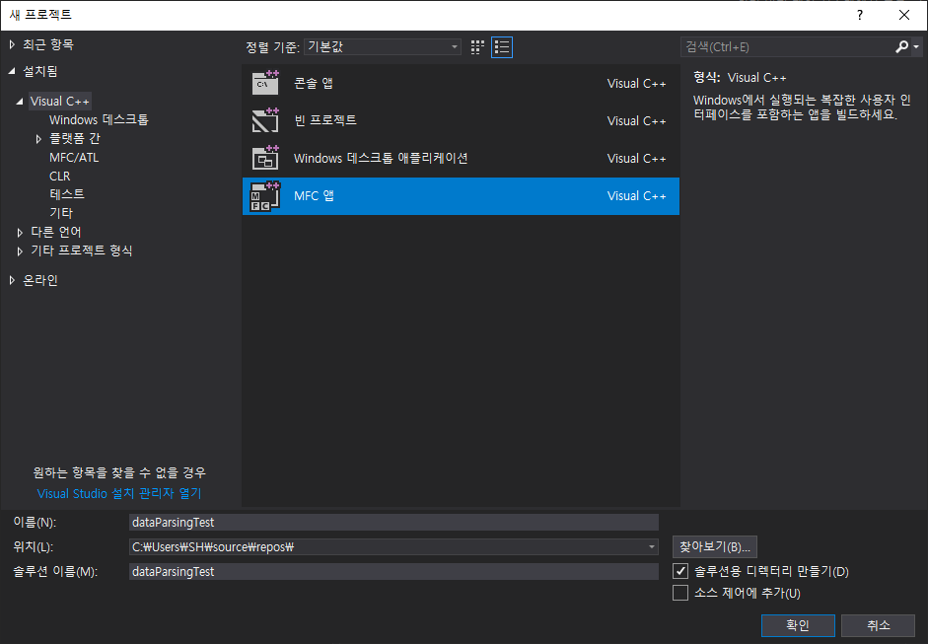Select 기타 tree item under Visual C++
This screenshot has width=928, height=644.
pyautogui.click(x=61, y=213)
